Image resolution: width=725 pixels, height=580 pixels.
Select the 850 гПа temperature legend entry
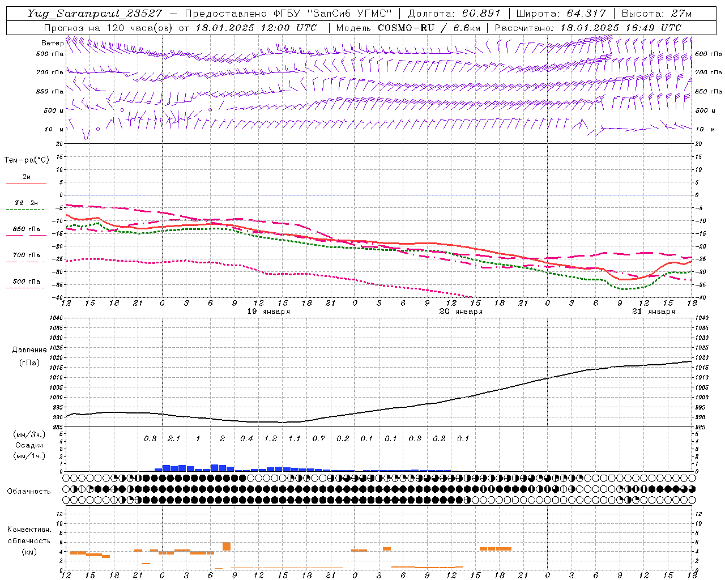tap(26, 229)
